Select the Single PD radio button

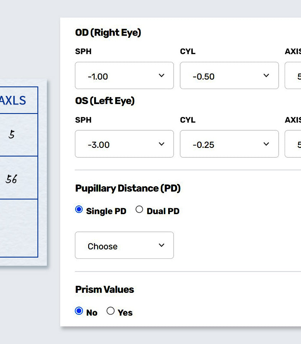79,210
